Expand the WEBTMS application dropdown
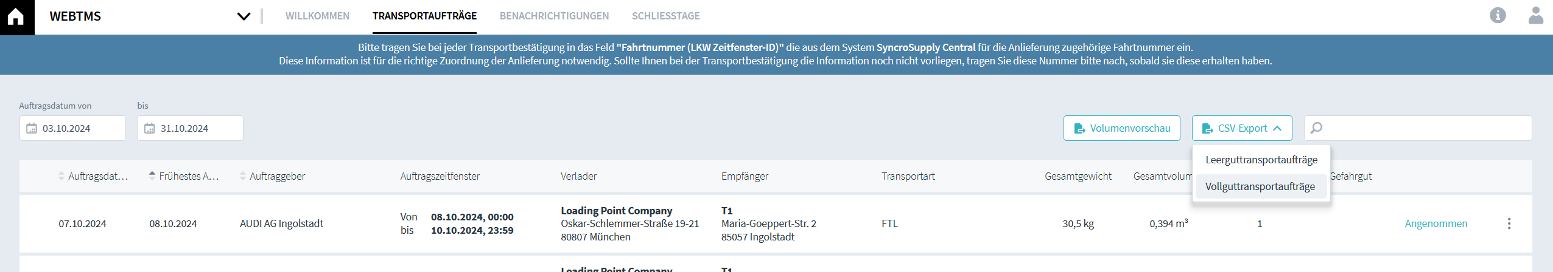1553x272 pixels. tap(244, 16)
